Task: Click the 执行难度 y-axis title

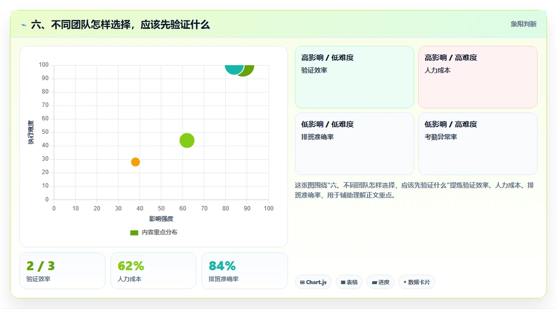Action: [x=31, y=132]
